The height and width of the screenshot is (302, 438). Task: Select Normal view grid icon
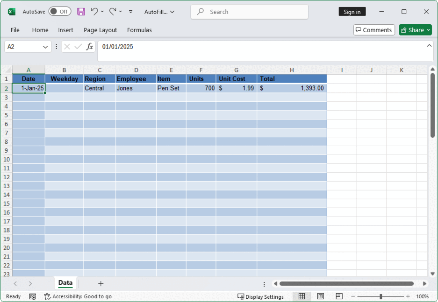[x=302, y=296]
